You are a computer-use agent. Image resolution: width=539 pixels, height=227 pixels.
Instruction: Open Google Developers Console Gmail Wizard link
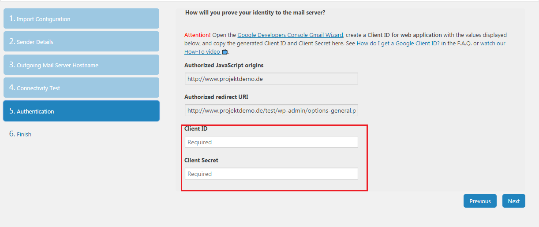tap(290, 35)
